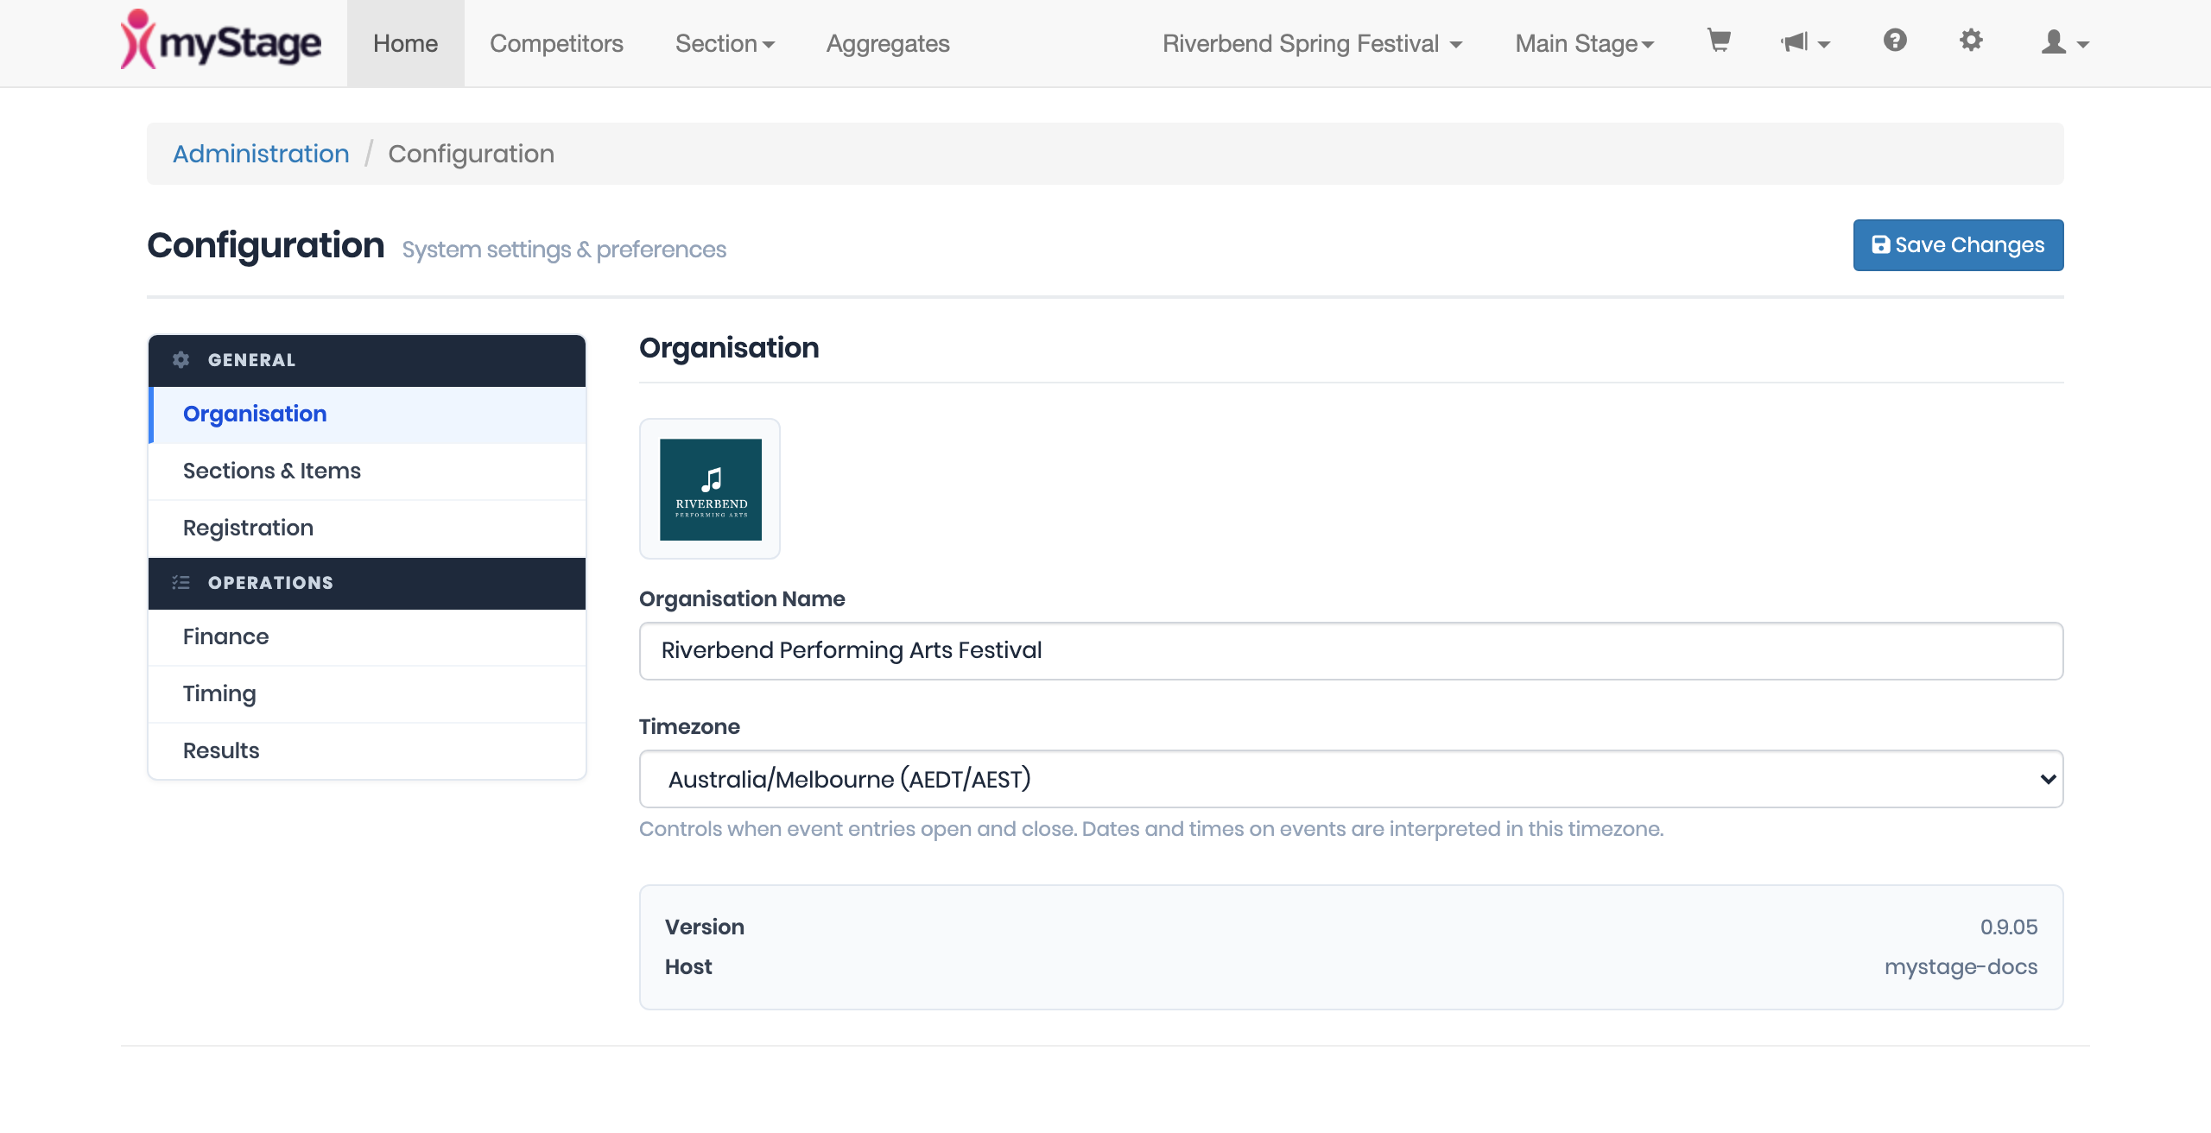Click the Organisation Name input field

point(1351,651)
